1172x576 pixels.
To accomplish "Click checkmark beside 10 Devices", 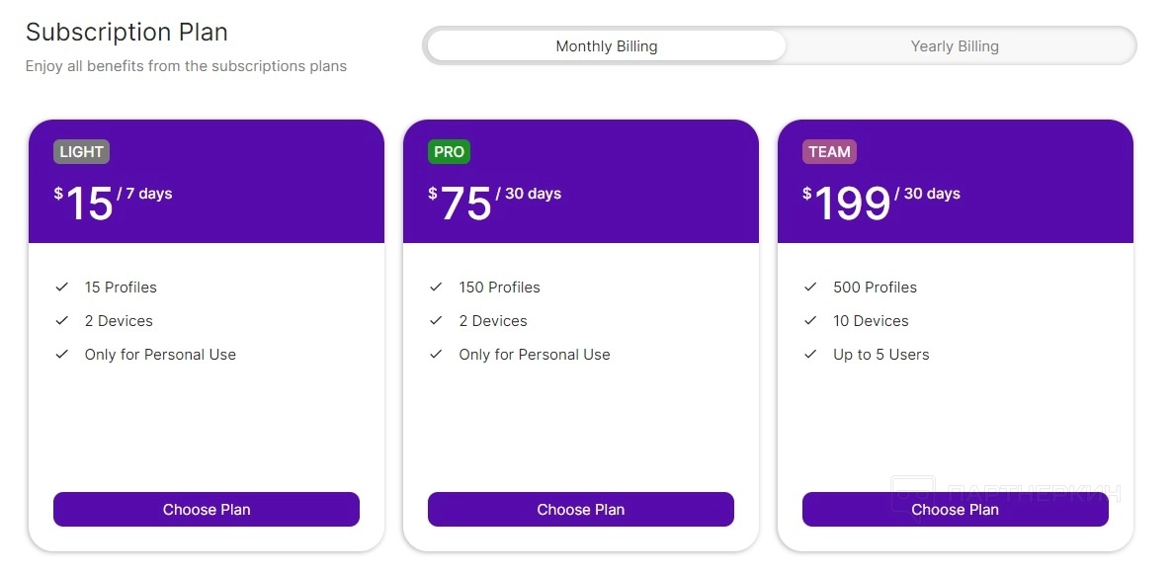I will [810, 321].
